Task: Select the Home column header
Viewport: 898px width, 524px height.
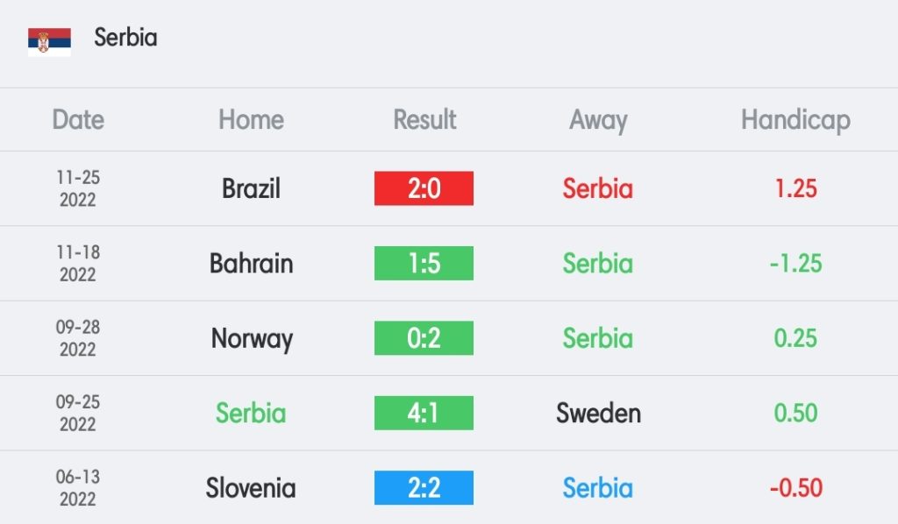Action: [x=251, y=119]
